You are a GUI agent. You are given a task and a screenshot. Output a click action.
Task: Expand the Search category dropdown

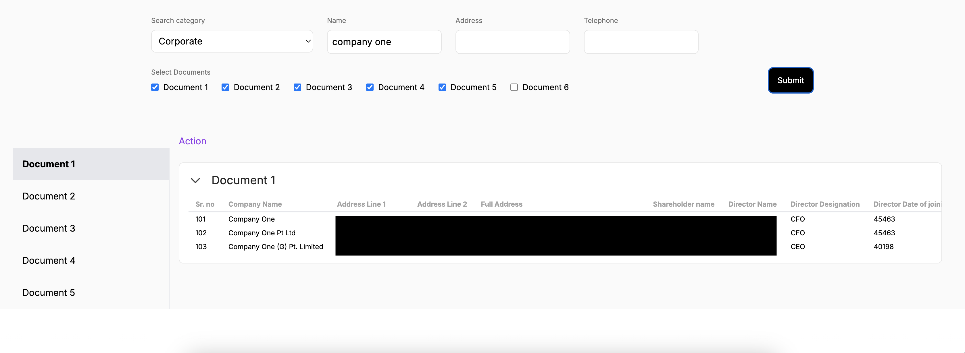[x=233, y=41]
